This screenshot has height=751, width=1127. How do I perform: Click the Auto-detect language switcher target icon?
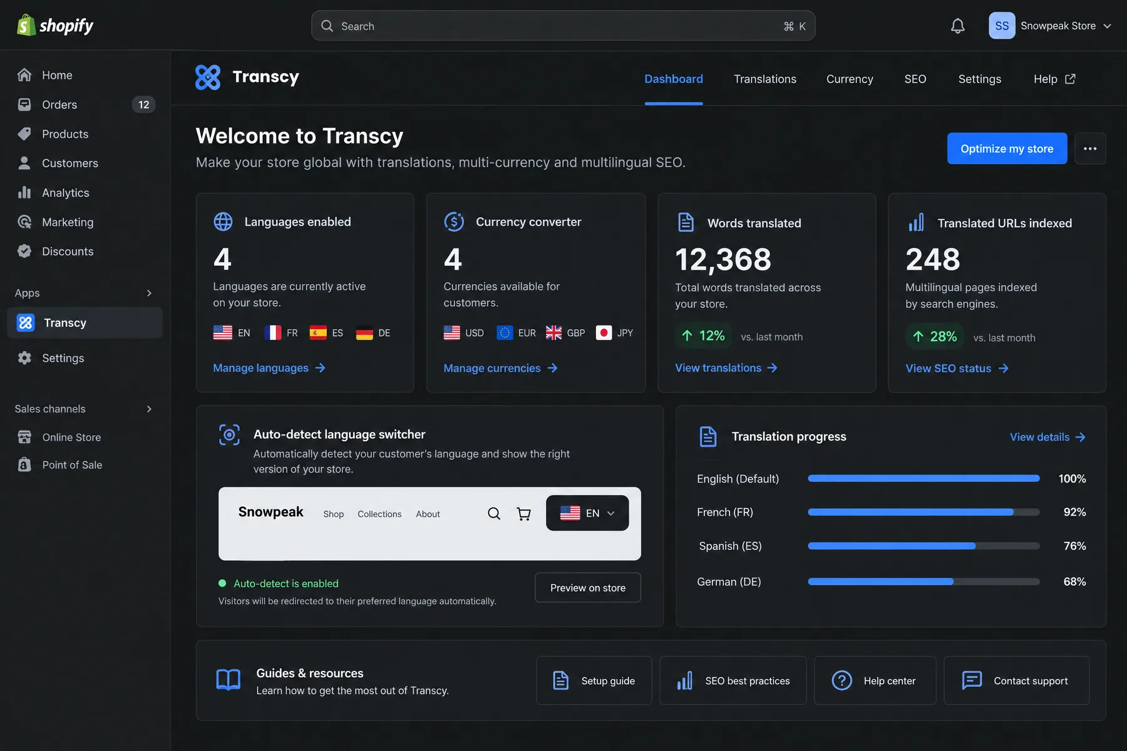229,434
